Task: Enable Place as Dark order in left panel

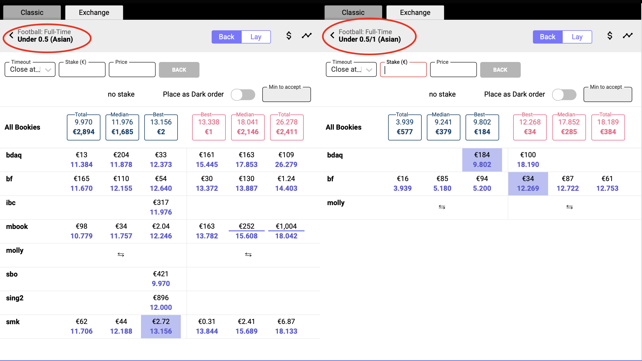Action: [243, 95]
